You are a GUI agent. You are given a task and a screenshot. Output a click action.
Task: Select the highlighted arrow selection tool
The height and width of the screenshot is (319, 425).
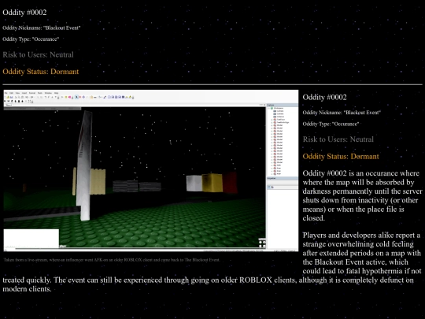click(76, 97)
